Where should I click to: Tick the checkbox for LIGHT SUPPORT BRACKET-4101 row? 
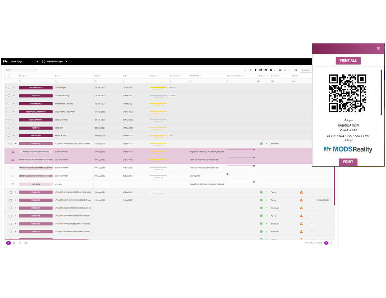(13, 168)
